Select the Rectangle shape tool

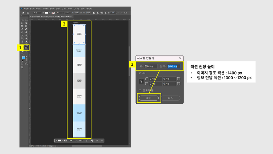tap(26, 48)
